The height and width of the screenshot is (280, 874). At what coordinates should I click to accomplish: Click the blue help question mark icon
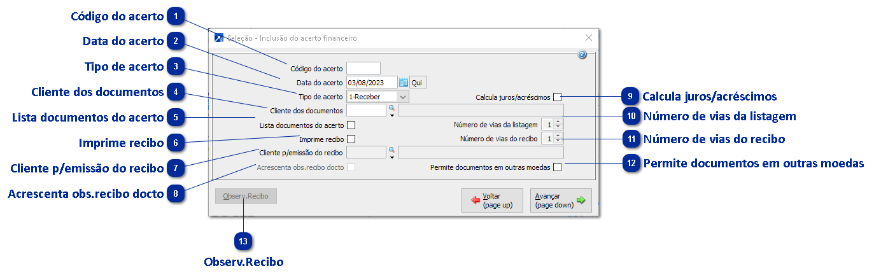(582, 55)
